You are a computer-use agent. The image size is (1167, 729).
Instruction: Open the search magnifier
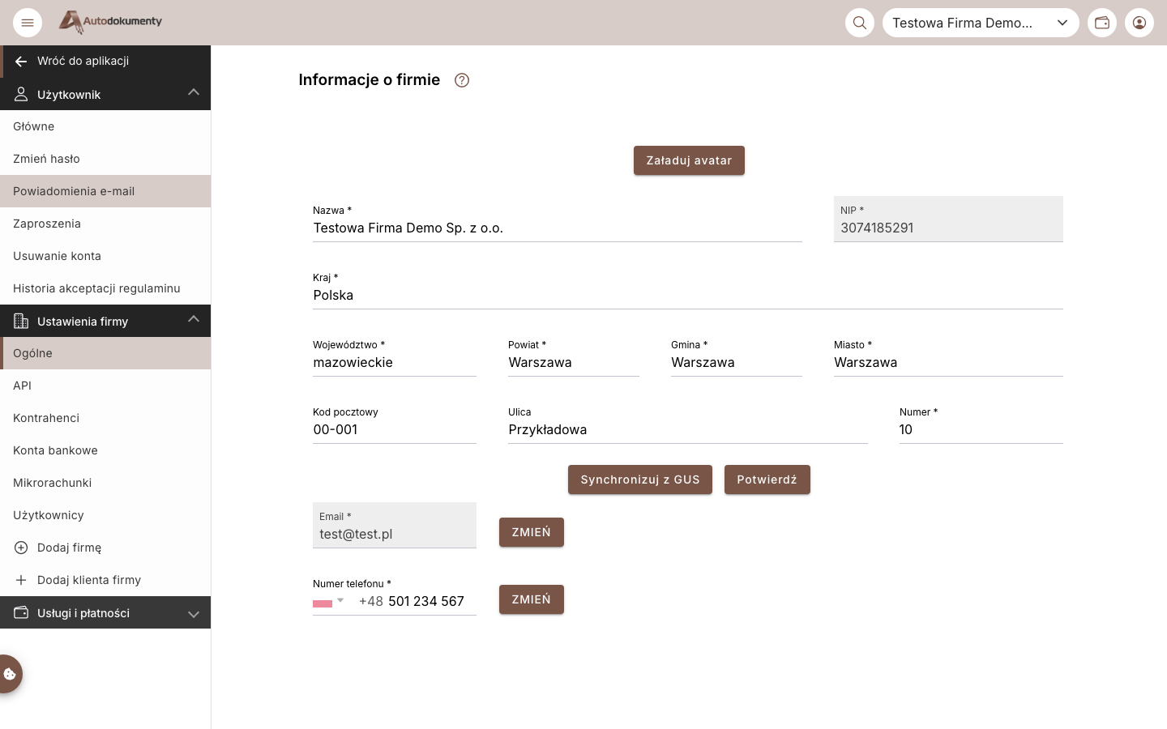[860, 23]
